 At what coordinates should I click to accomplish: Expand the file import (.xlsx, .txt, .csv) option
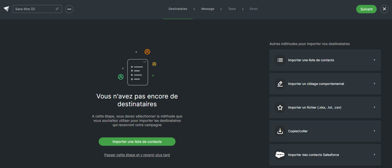pos(374,107)
